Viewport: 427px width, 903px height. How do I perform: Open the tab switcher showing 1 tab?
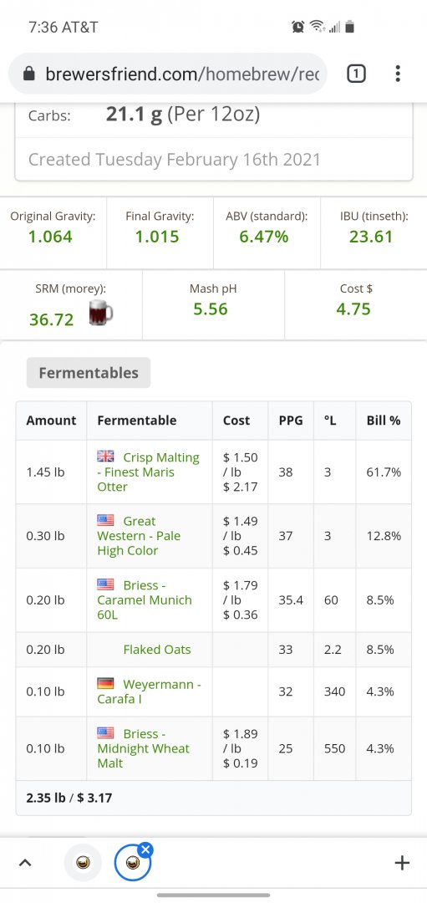pyautogui.click(x=356, y=73)
